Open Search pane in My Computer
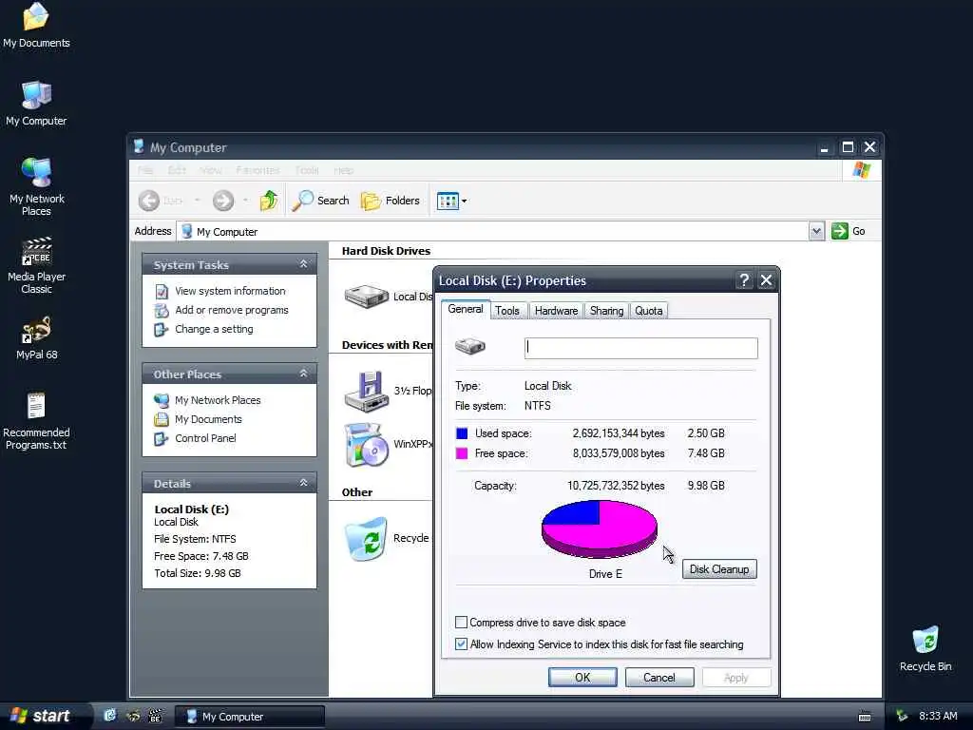This screenshot has height=730, width=973. (x=321, y=201)
